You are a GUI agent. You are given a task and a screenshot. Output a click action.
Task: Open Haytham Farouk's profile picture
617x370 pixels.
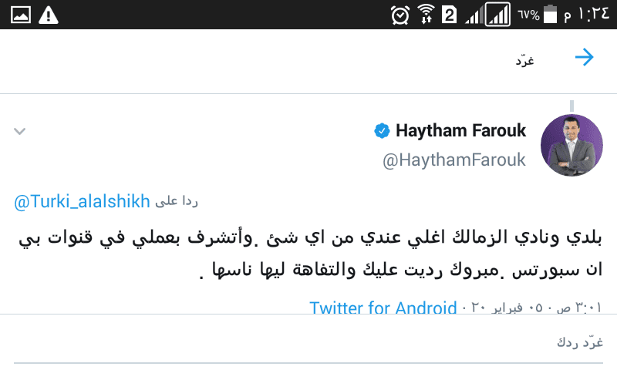[x=571, y=145]
